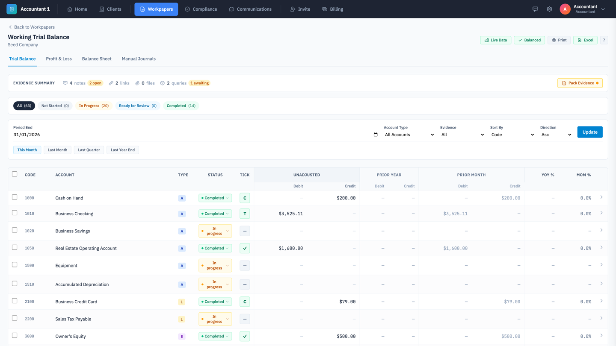The image size is (616, 346).
Task: Expand the Cash on Hand row chevron
Action: pos(602,198)
